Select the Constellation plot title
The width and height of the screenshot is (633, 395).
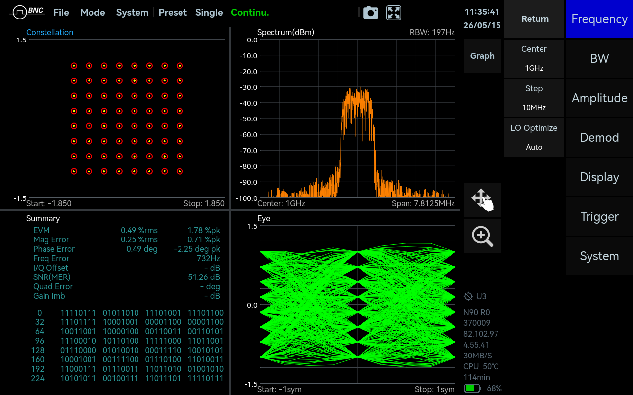[49, 32]
